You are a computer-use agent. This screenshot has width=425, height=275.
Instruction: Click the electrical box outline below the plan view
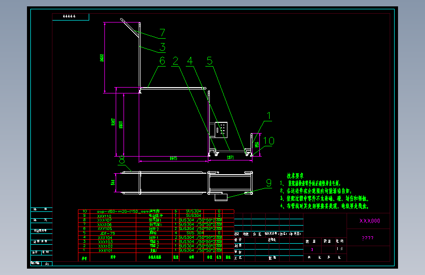click(x=221, y=197)
